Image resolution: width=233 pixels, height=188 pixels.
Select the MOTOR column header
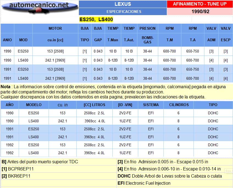point(55,28)
